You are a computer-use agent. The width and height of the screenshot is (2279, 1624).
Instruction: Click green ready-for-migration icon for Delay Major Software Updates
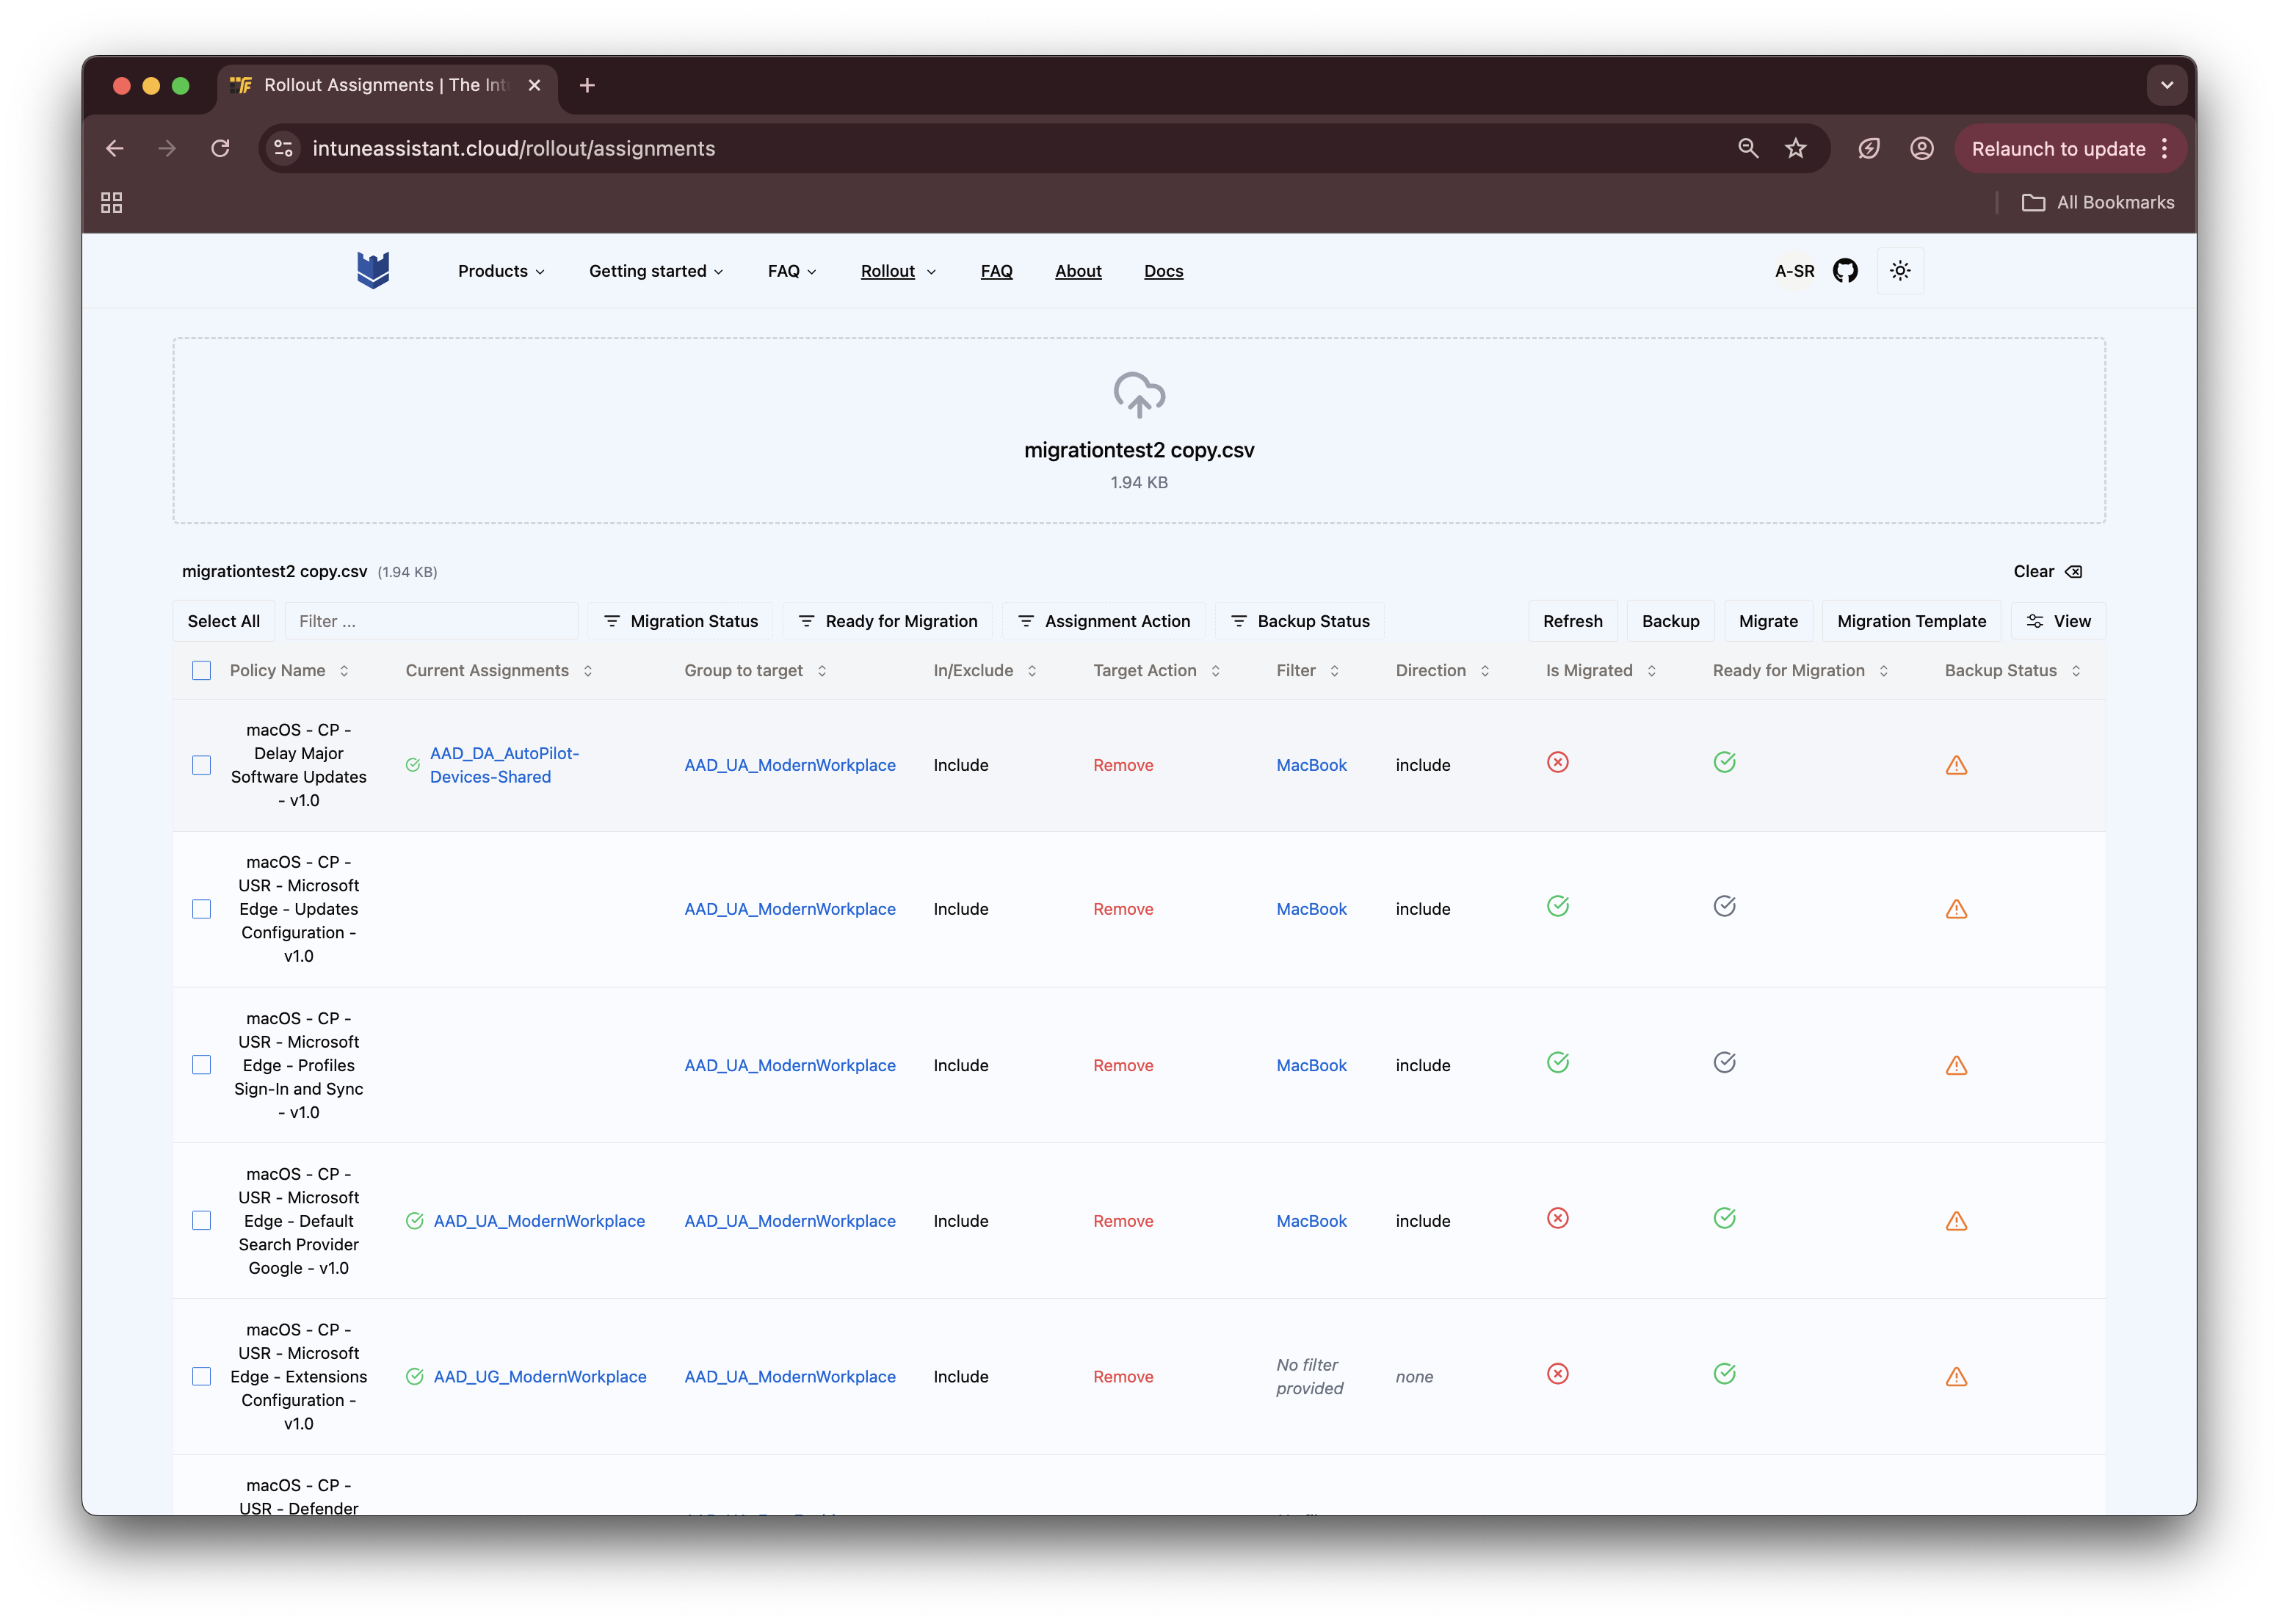[1725, 762]
